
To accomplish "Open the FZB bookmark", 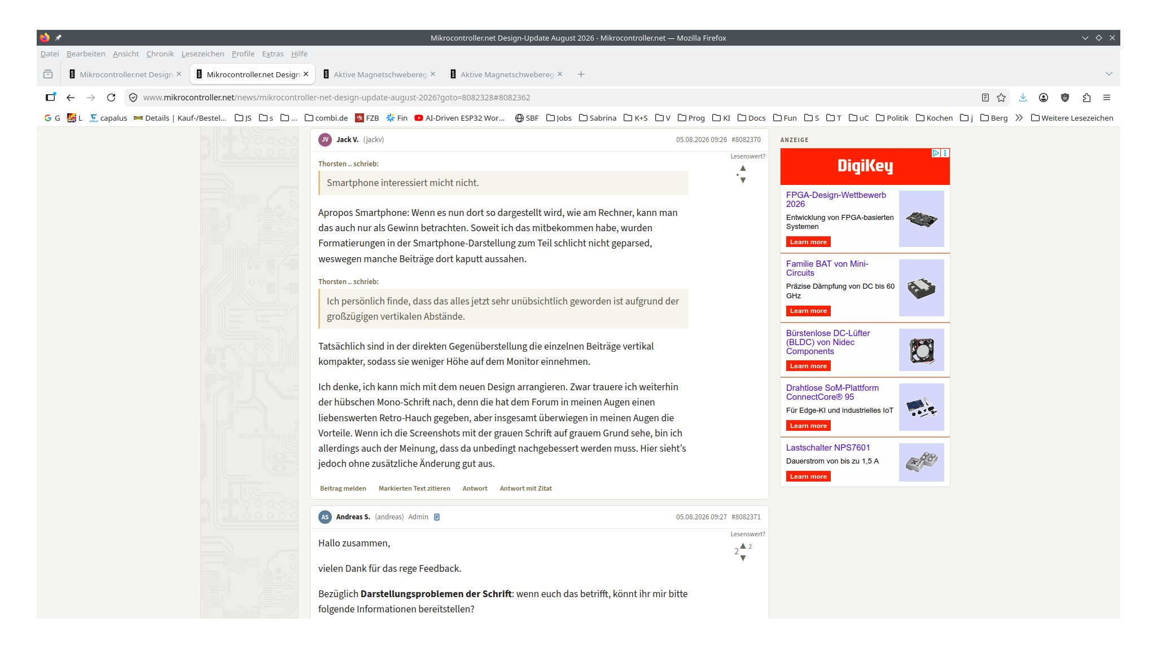I will click(x=367, y=118).
